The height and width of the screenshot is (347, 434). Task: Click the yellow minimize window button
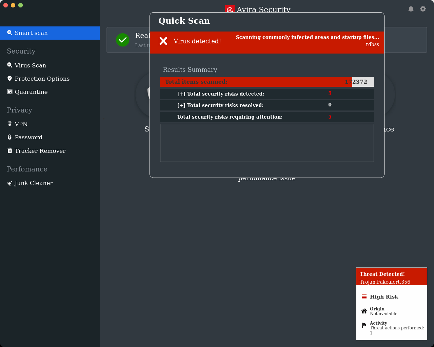click(x=13, y=5)
